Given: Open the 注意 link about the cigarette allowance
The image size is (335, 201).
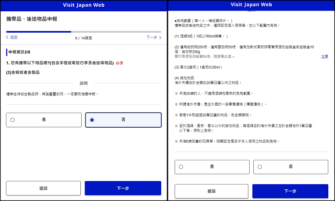Looking at the screenshot, I should click(325, 57).
